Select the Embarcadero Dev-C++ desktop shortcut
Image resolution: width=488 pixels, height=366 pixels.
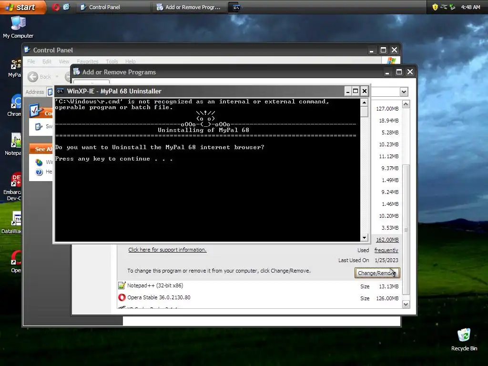13,187
